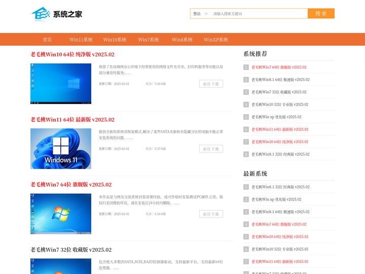Click the size text 5.43 GB
This screenshot has height=274, width=365.
click(x=160, y=84)
